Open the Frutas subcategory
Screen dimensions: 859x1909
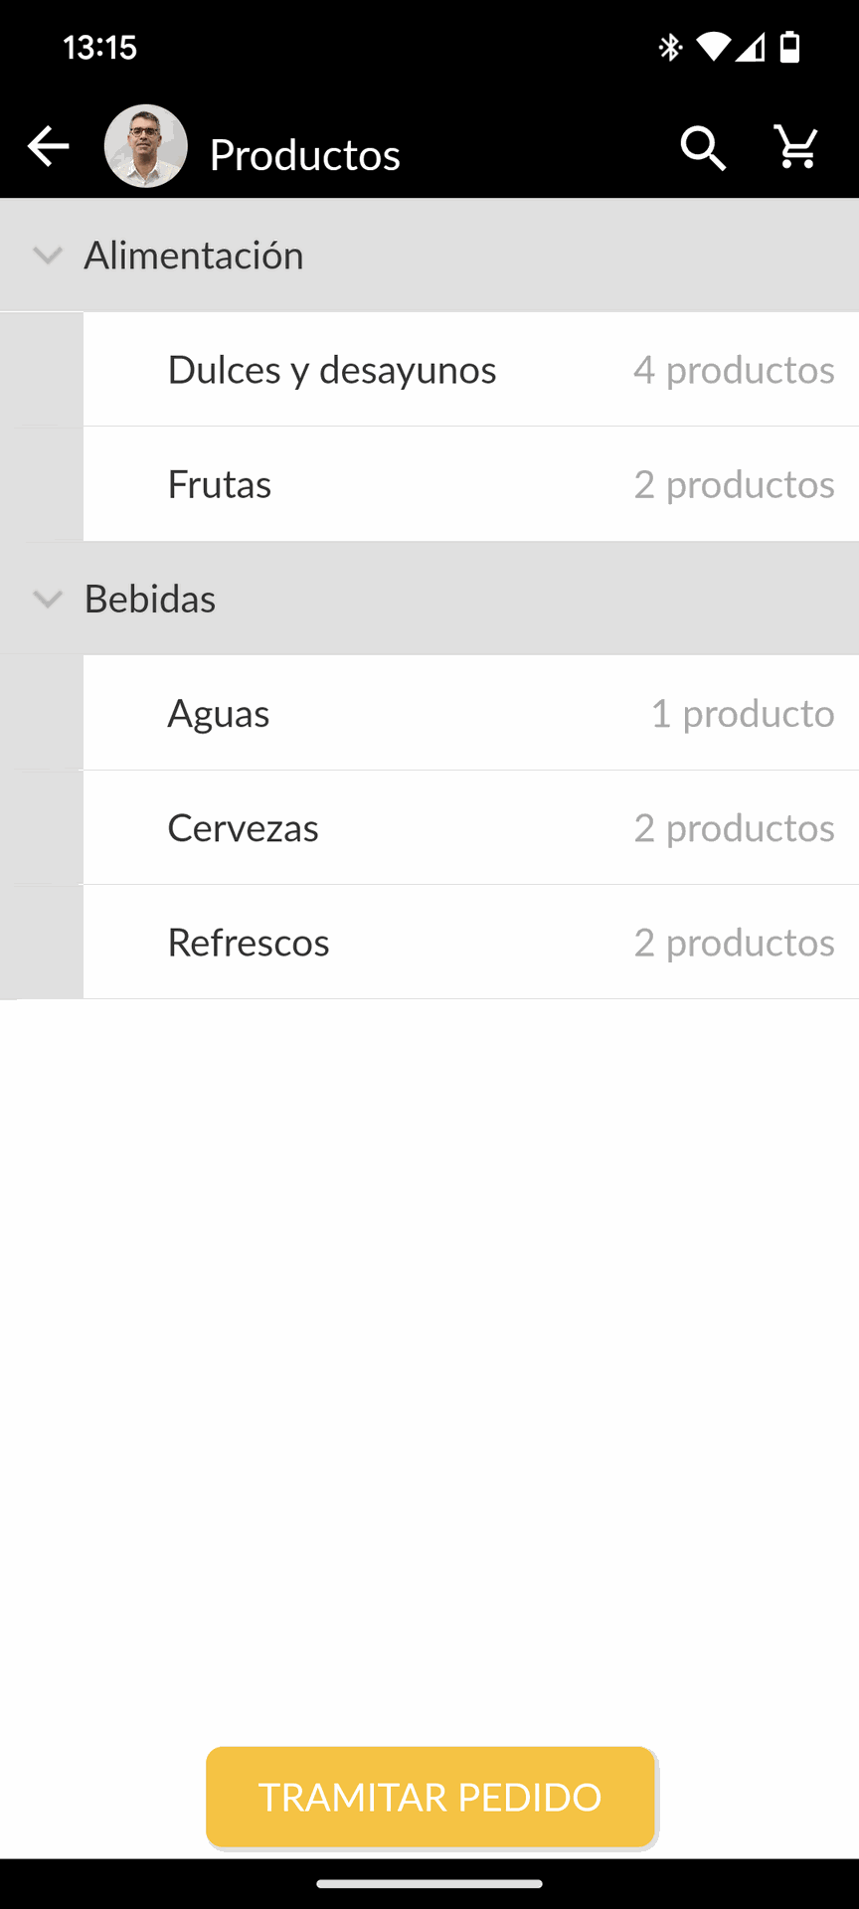tap(471, 484)
